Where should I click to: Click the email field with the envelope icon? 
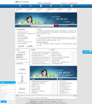click(x=8, y=96)
